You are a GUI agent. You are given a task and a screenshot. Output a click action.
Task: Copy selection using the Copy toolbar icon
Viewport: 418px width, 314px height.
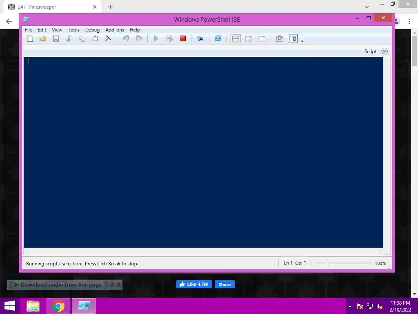pyautogui.click(x=82, y=38)
